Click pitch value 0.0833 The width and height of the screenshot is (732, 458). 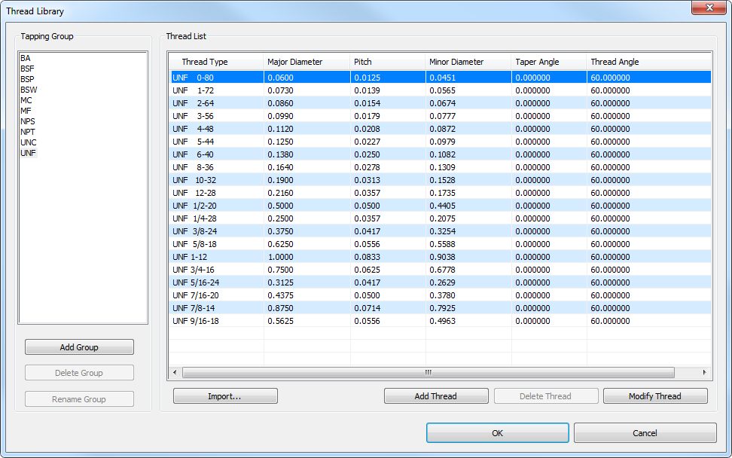pyautogui.click(x=367, y=257)
